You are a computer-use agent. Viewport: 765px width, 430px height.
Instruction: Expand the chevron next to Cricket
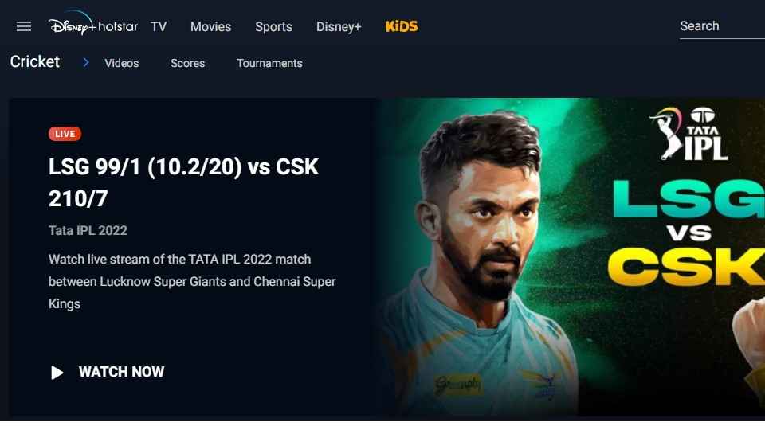[86, 62]
